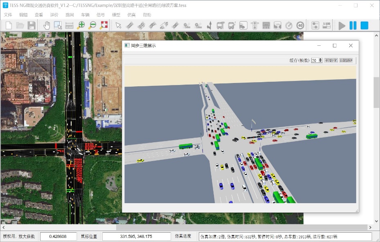This screenshot has height=242, width=380.
Task: Select the arrow pointer tool
Action: tap(118, 25)
